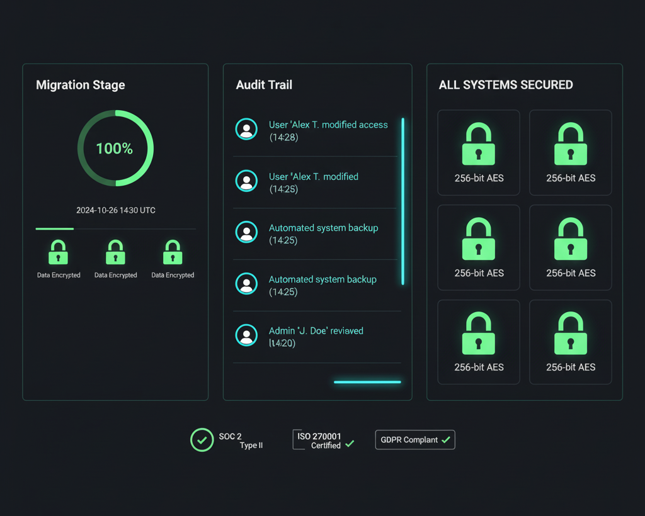The height and width of the screenshot is (516, 645).
Task: Collapse the ALL SYSTEMS SECURED panel
Action: [525, 231]
